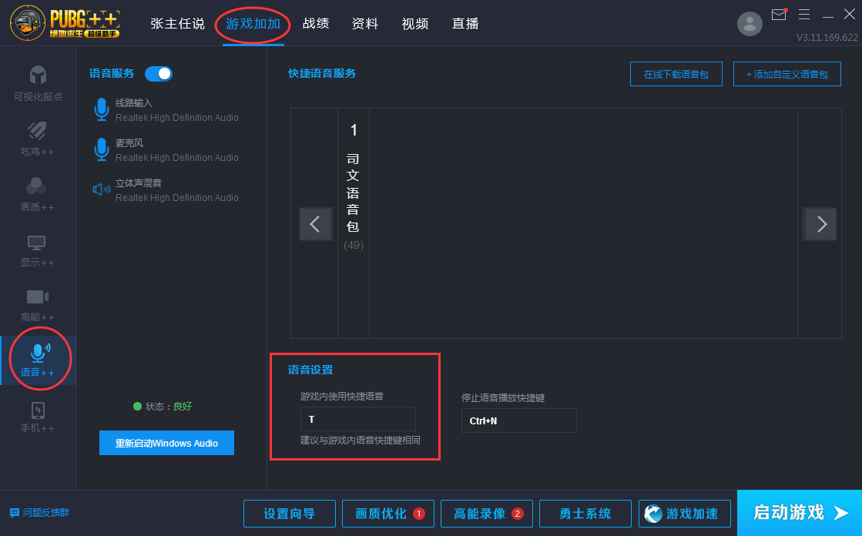Switch to the 战绩 tab
862x536 pixels.
pyautogui.click(x=316, y=24)
